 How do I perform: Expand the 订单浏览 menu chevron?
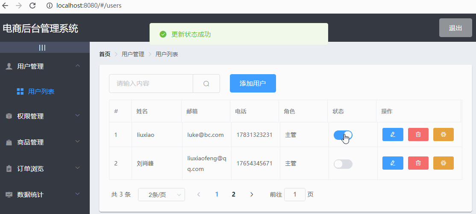coord(78,168)
